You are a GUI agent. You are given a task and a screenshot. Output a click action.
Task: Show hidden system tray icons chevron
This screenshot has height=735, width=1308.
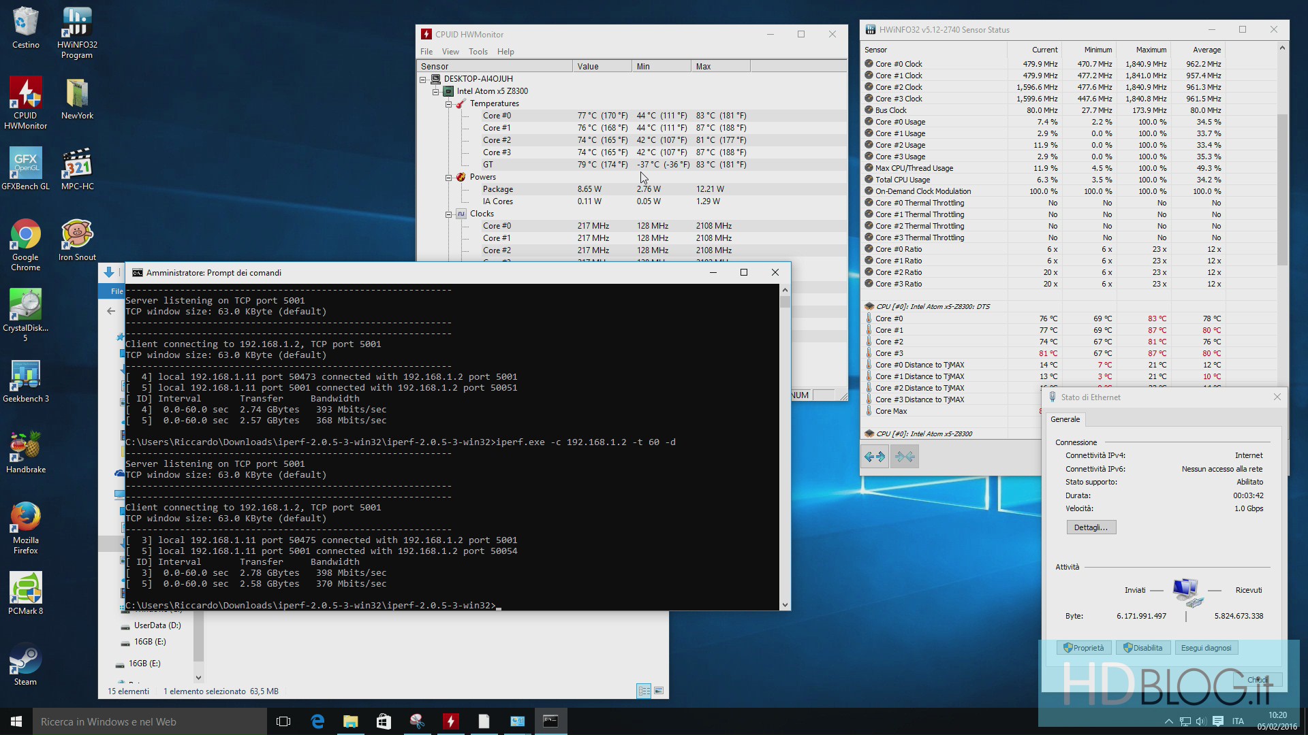point(1169,721)
